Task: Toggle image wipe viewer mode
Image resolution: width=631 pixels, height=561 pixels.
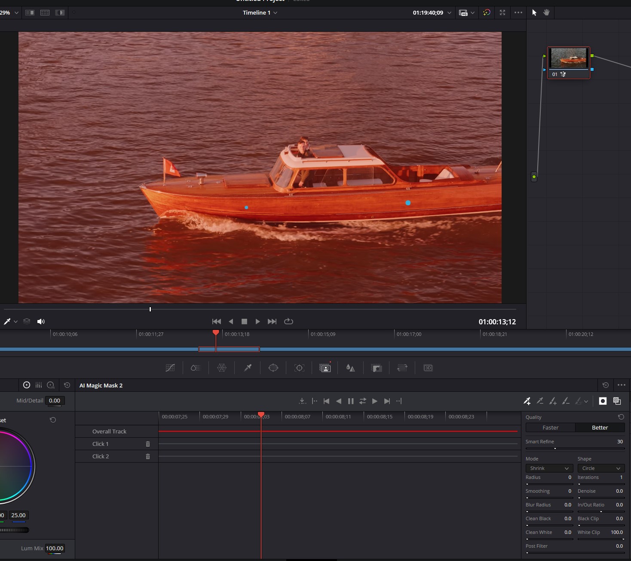Action: point(30,12)
